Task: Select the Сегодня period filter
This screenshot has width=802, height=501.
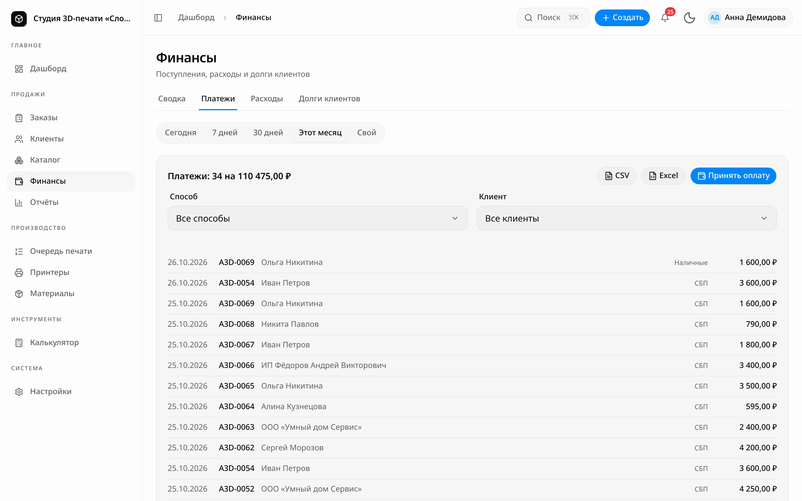Action: [181, 133]
